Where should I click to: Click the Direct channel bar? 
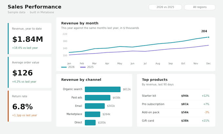(90, 123)
